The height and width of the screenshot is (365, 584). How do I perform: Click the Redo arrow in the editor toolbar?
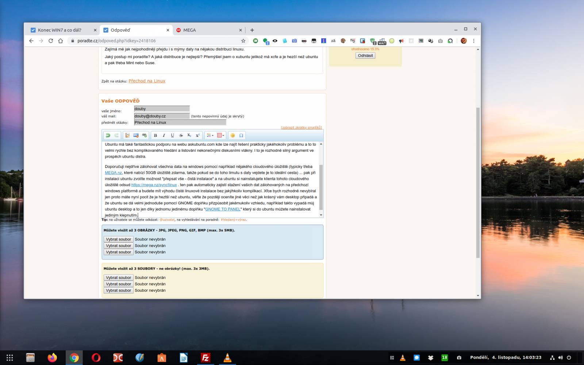(x=116, y=135)
